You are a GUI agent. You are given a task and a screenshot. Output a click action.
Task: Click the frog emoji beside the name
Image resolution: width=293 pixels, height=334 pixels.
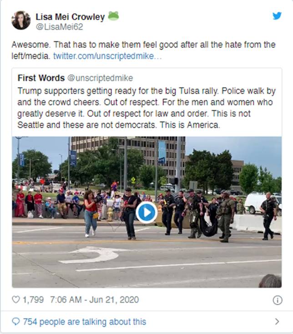point(113,16)
